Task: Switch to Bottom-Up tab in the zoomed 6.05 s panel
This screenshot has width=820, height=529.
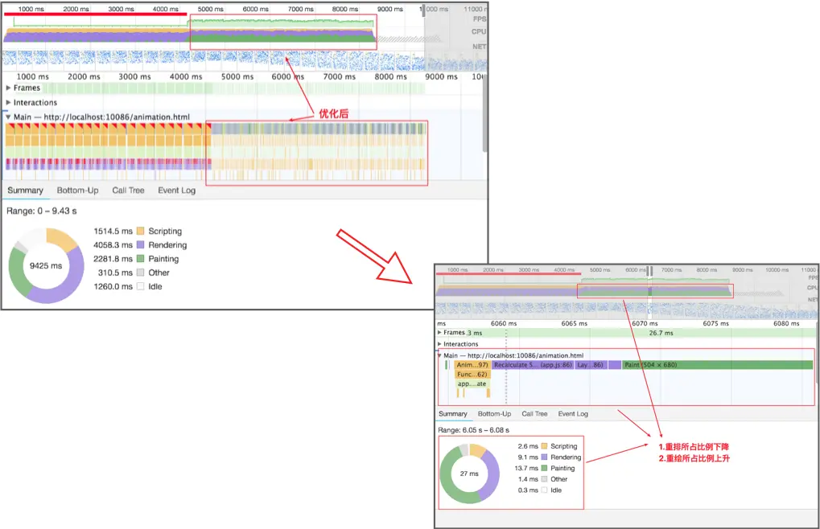Action: (494, 413)
